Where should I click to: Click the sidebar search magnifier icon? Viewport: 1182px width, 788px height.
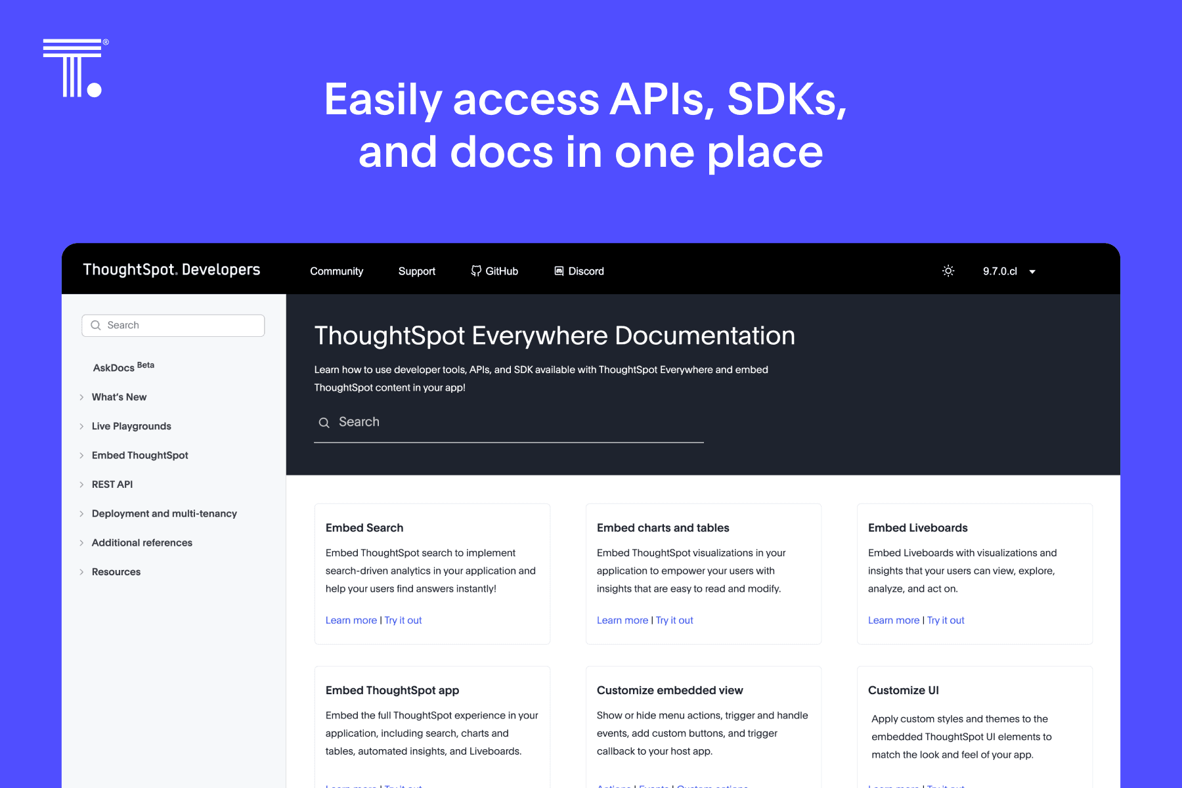[96, 326]
